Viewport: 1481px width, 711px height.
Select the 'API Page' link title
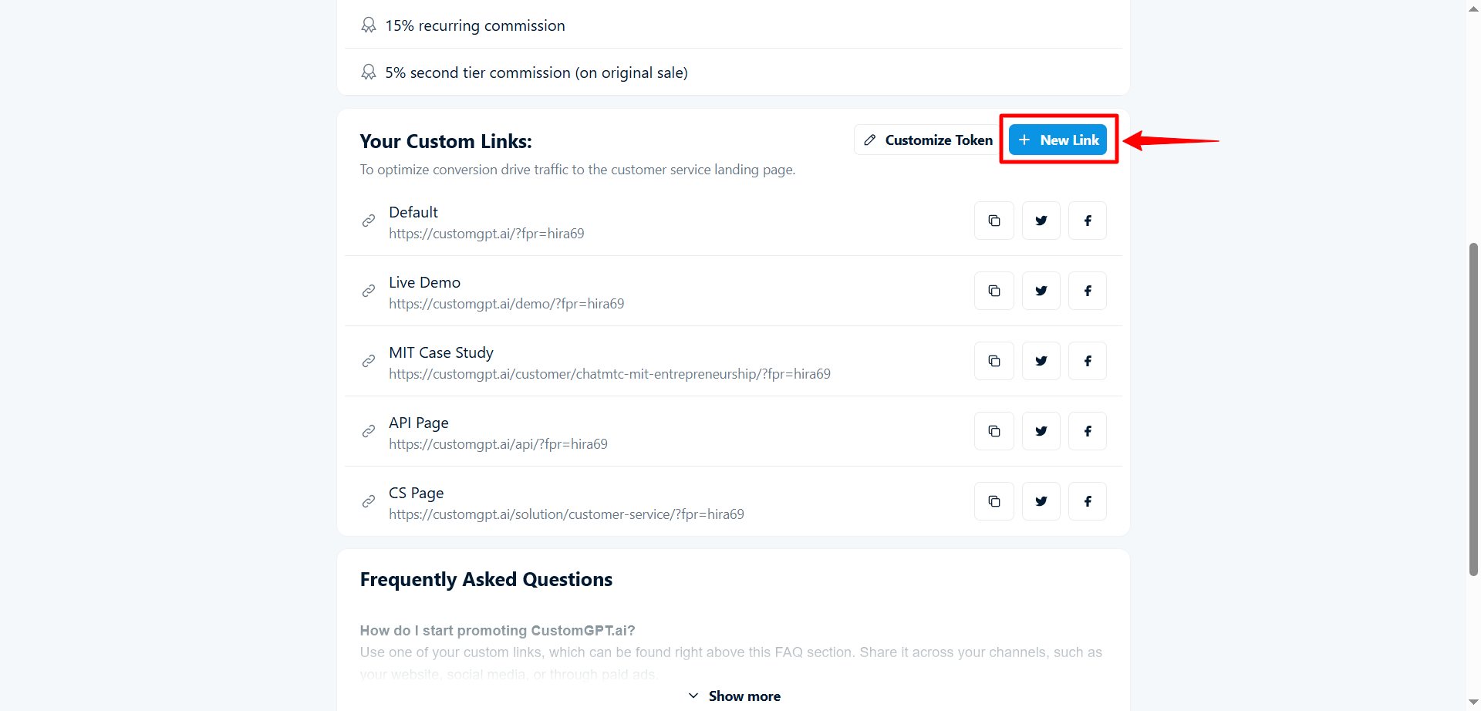[x=419, y=423]
